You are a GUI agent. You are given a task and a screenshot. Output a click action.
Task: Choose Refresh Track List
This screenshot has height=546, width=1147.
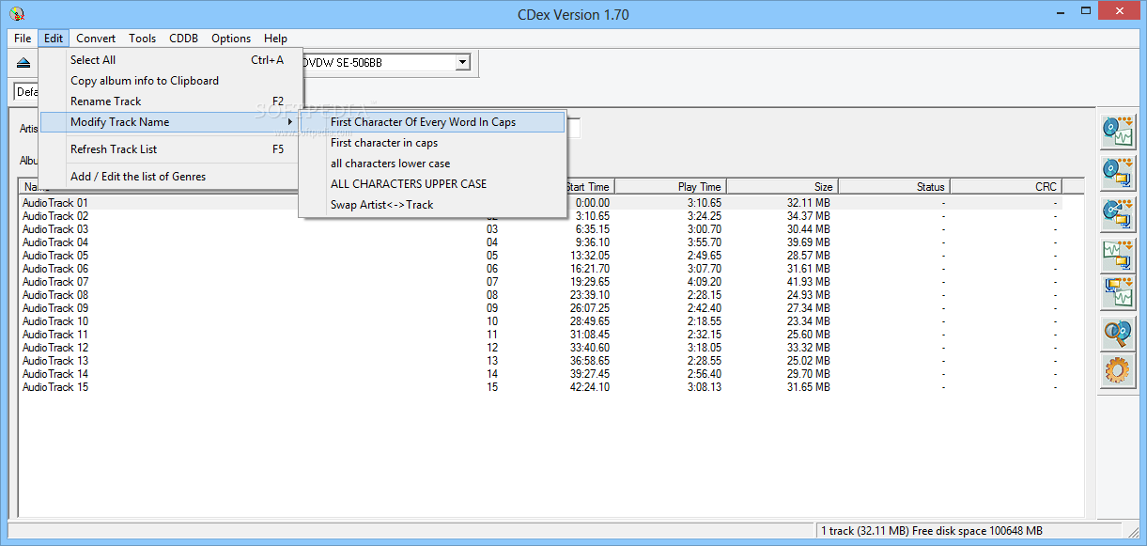tap(171, 149)
